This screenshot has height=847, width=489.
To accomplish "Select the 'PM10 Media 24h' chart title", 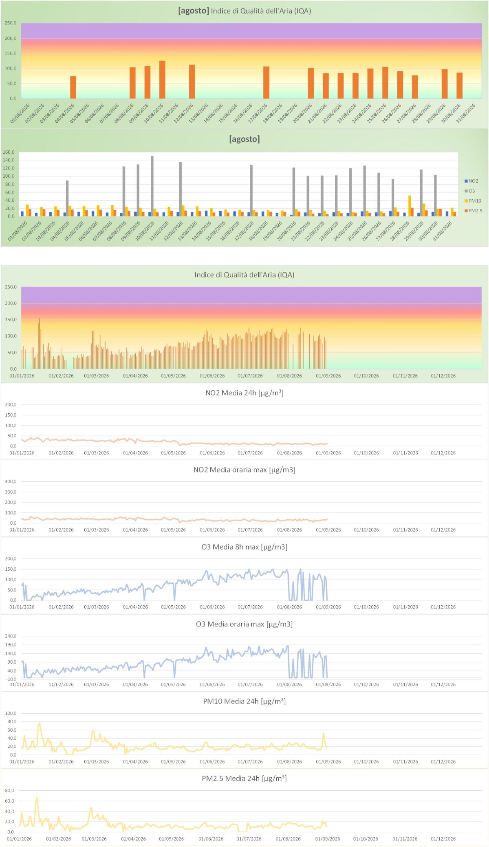I will [244, 701].
